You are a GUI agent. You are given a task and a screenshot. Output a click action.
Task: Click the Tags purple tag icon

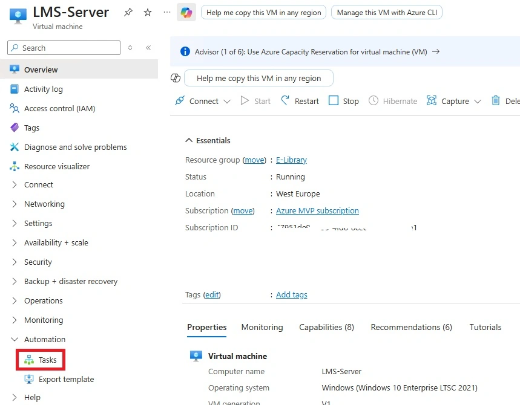[15, 128]
